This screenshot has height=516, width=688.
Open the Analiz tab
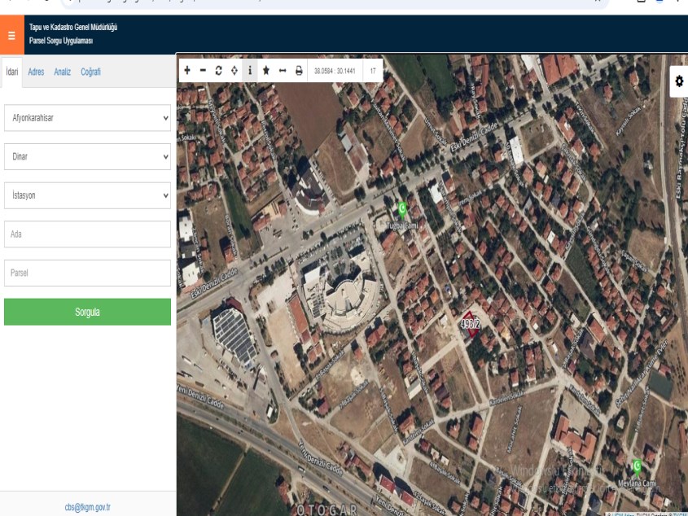pyautogui.click(x=63, y=72)
